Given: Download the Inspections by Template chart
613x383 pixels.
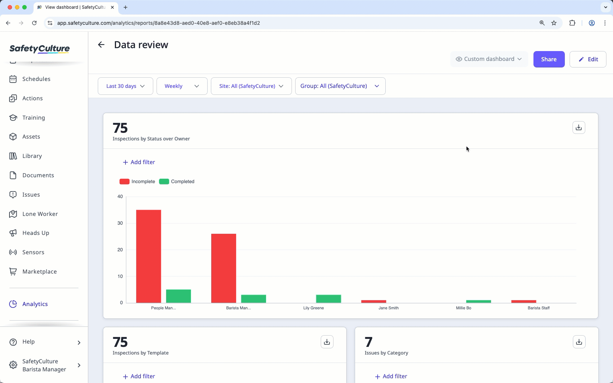Looking at the screenshot, I should point(327,342).
